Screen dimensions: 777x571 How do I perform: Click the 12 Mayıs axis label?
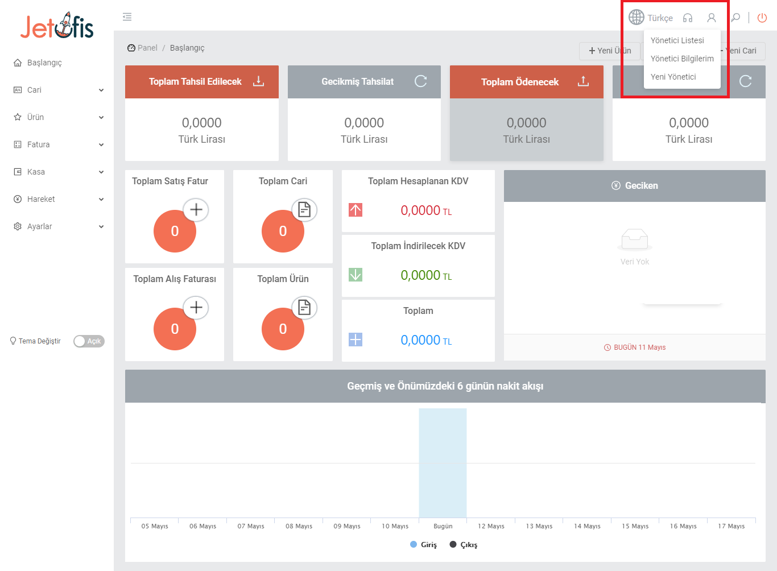[491, 526]
